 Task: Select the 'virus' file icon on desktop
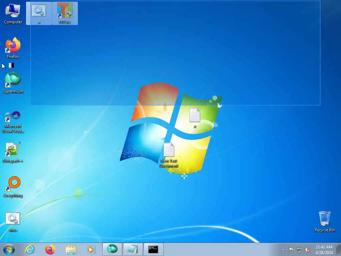13,222
